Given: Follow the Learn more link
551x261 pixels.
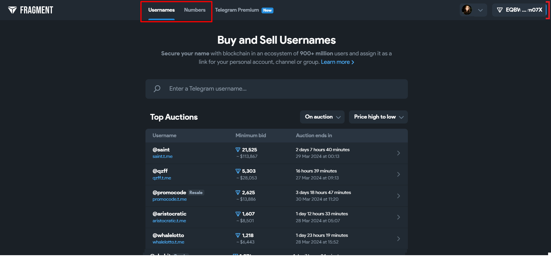Looking at the screenshot, I should coord(337,62).
